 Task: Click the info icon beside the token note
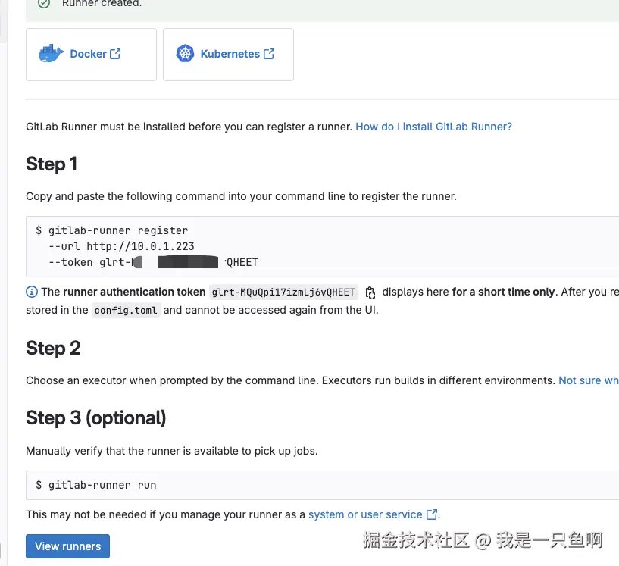pyautogui.click(x=32, y=292)
